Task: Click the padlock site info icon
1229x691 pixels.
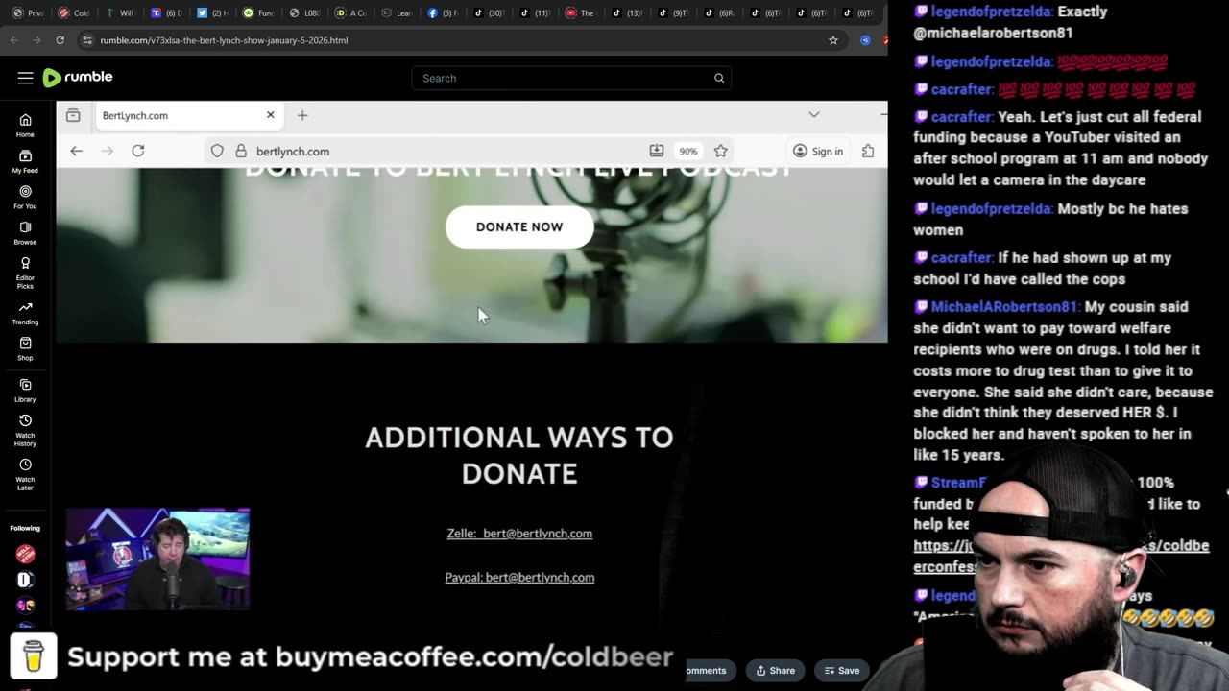Action: (x=241, y=151)
